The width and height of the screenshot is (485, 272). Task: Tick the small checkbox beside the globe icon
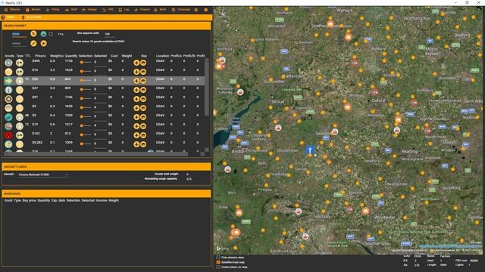pyautogui.click(x=51, y=34)
